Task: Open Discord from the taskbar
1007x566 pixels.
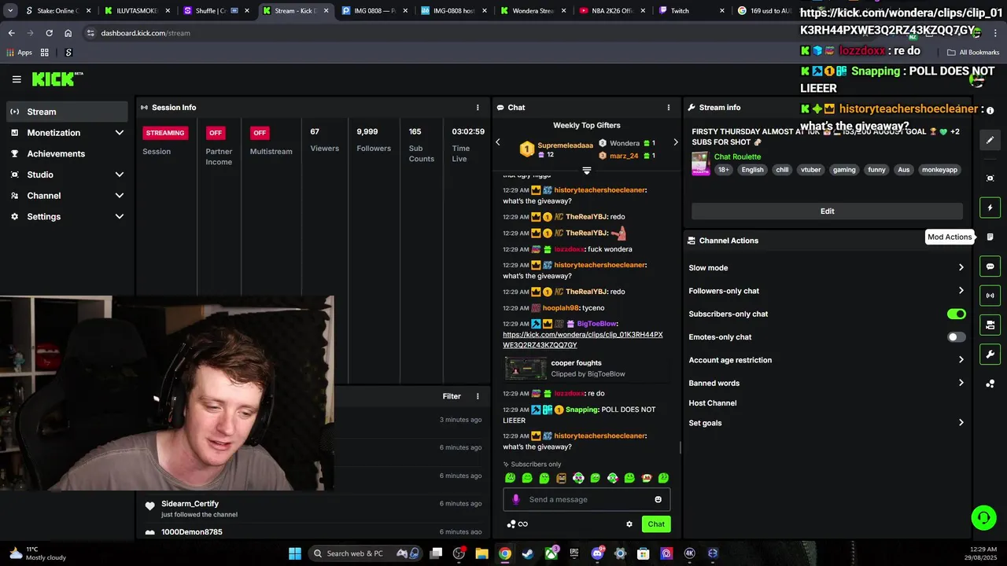Action: [x=597, y=553]
